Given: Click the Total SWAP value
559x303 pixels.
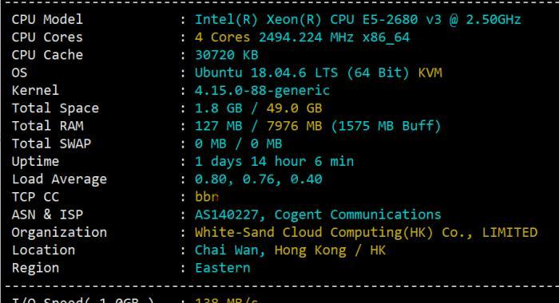Looking at the screenshot, I should point(238,144).
